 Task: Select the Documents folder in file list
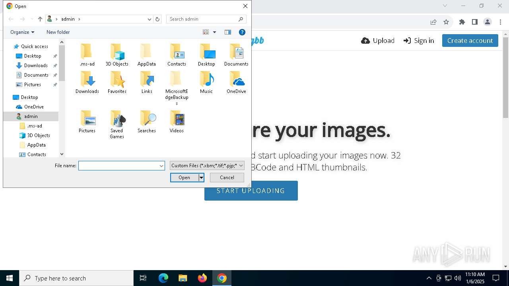(236, 55)
